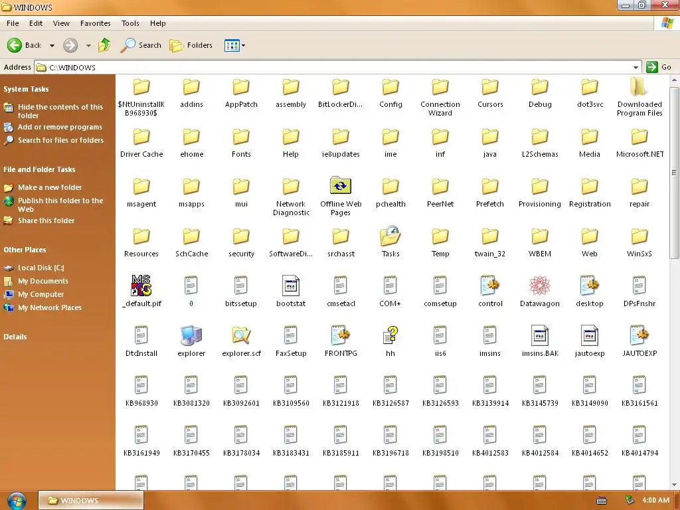Click Hide the contents of this folder

click(60, 111)
